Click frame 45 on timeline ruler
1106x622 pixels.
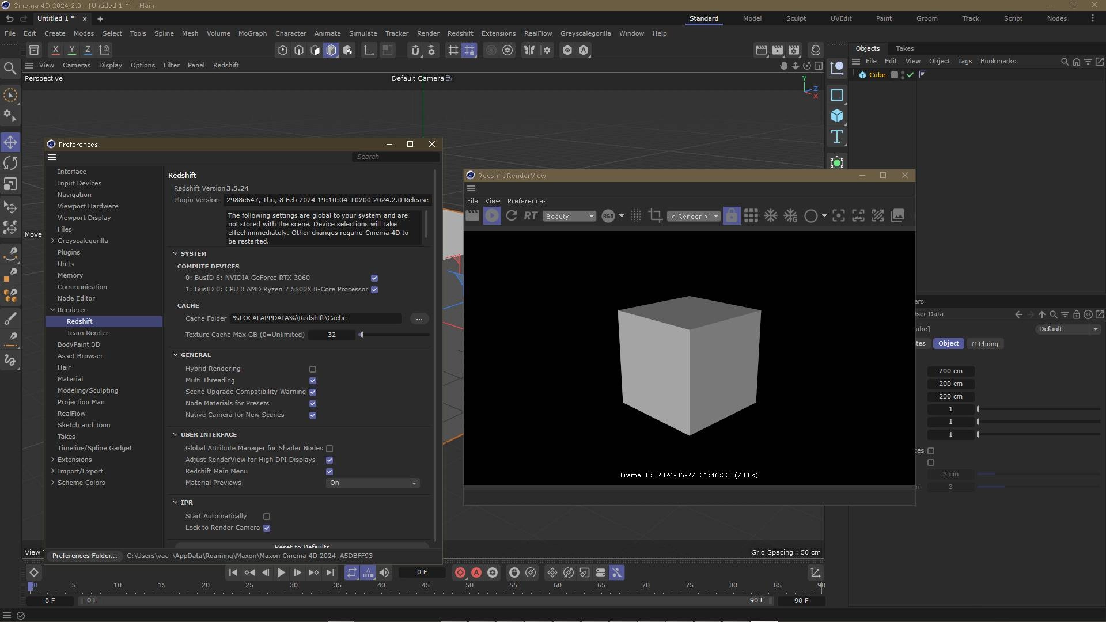pos(425,585)
